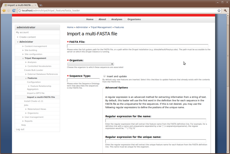Collapse the Administer menu arrow
The height and width of the screenshot is (154, 230).
(18, 42)
